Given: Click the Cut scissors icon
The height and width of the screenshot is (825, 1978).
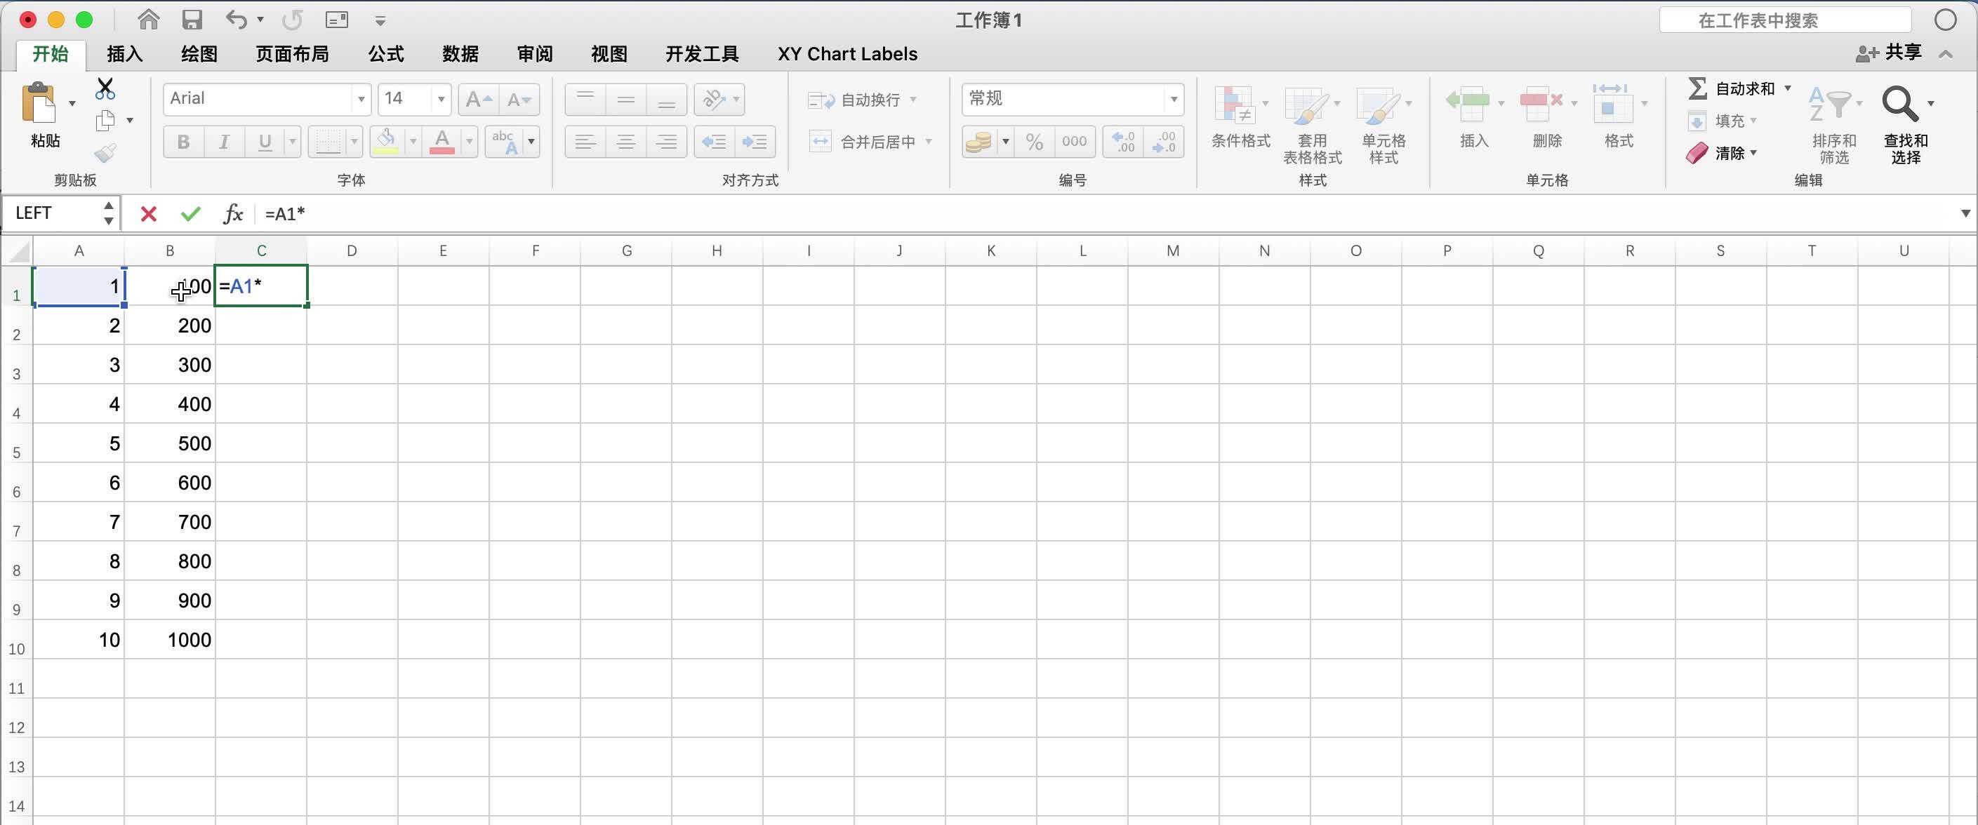Looking at the screenshot, I should click(105, 89).
